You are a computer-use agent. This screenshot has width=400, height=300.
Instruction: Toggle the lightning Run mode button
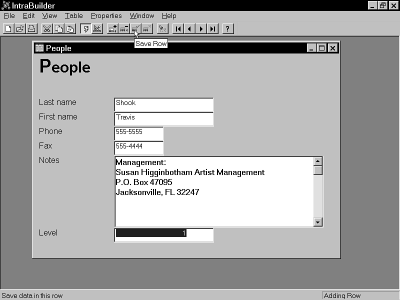tap(86, 28)
